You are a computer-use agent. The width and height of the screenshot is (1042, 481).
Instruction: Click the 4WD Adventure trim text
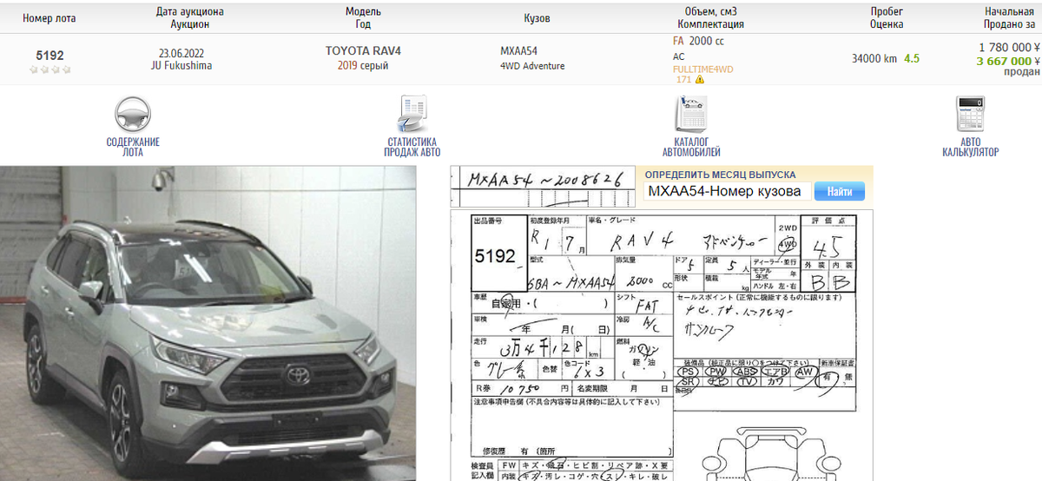click(532, 66)
